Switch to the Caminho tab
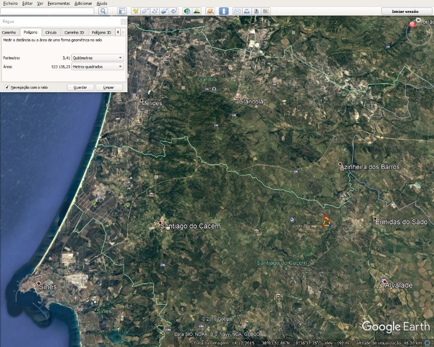The width and height of the screenshot is (434, 347). point(9,32)
